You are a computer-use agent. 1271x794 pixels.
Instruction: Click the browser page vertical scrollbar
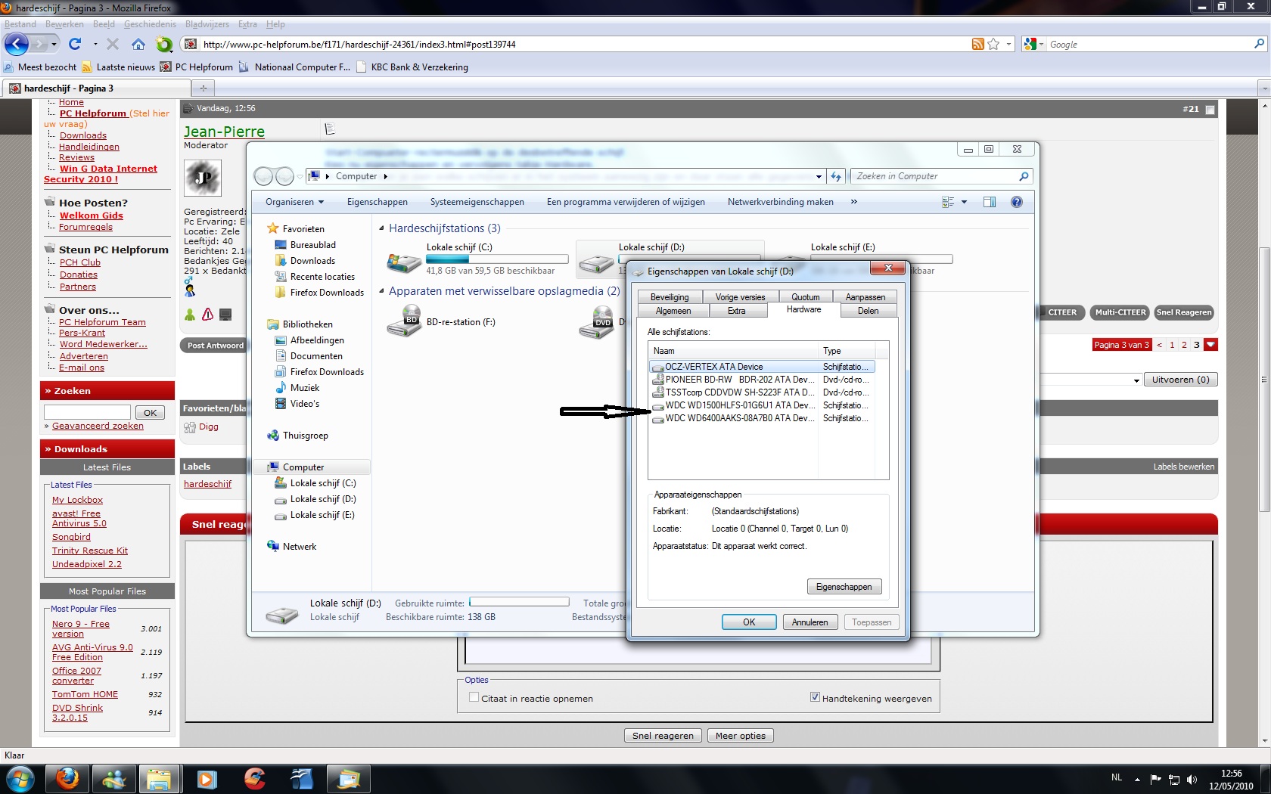[1263, 378]
